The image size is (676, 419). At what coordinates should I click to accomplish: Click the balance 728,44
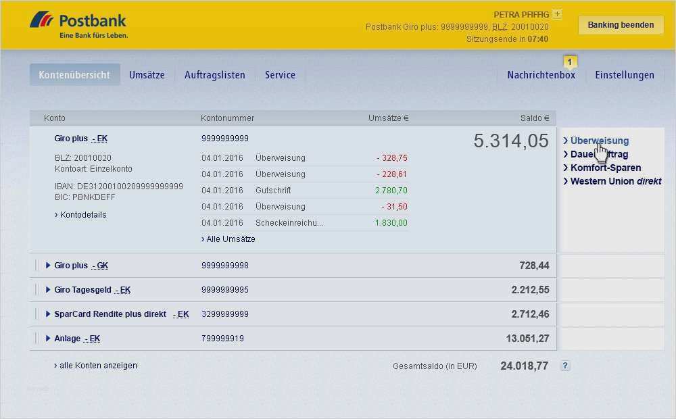tap(534, 266)
